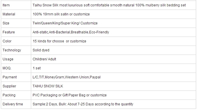The image size is (197, 110).
Task: Select the Taihu Snow Silk item description
Action: pos(109,5)
